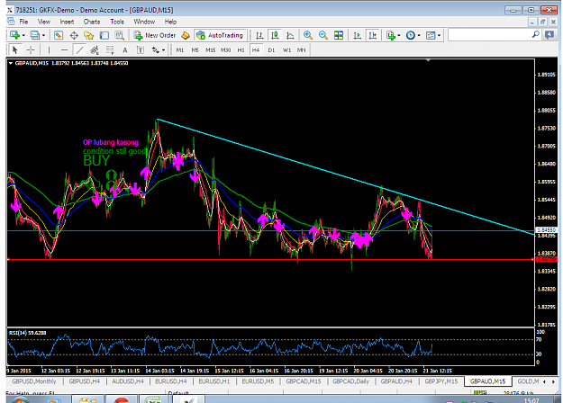Open the Profiles tool
The height and width of the screenshot is (403, 563).
(x=34, y=35)
